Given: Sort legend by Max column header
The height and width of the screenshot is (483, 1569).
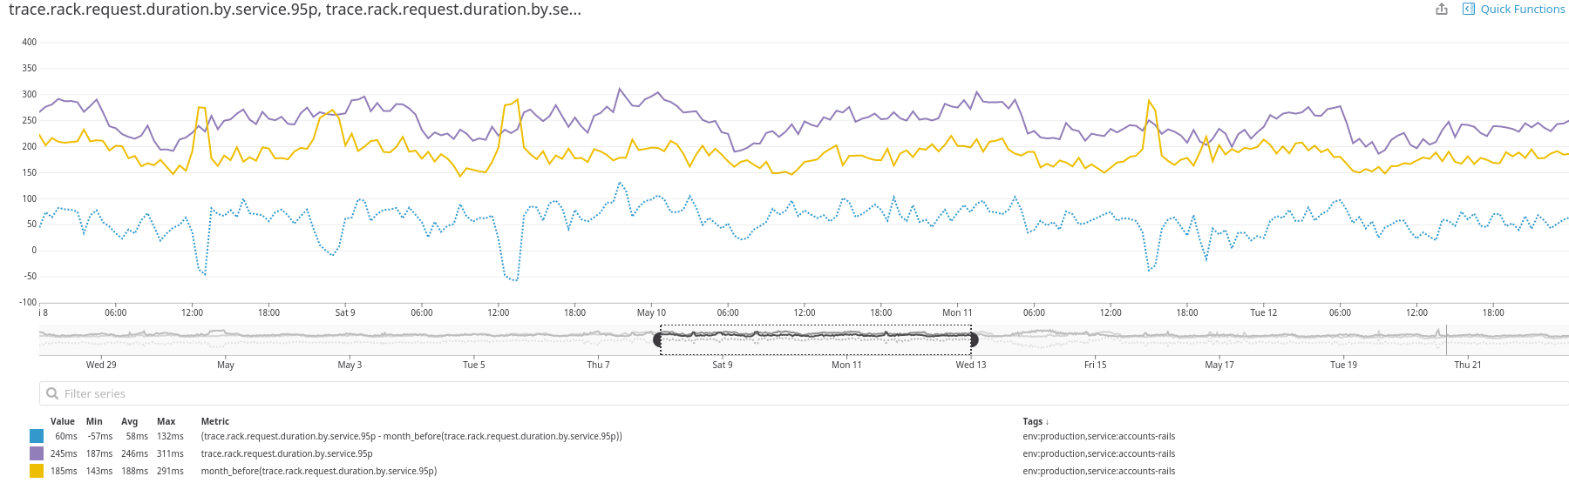Looking at the screenshot, I should point(166,421).
